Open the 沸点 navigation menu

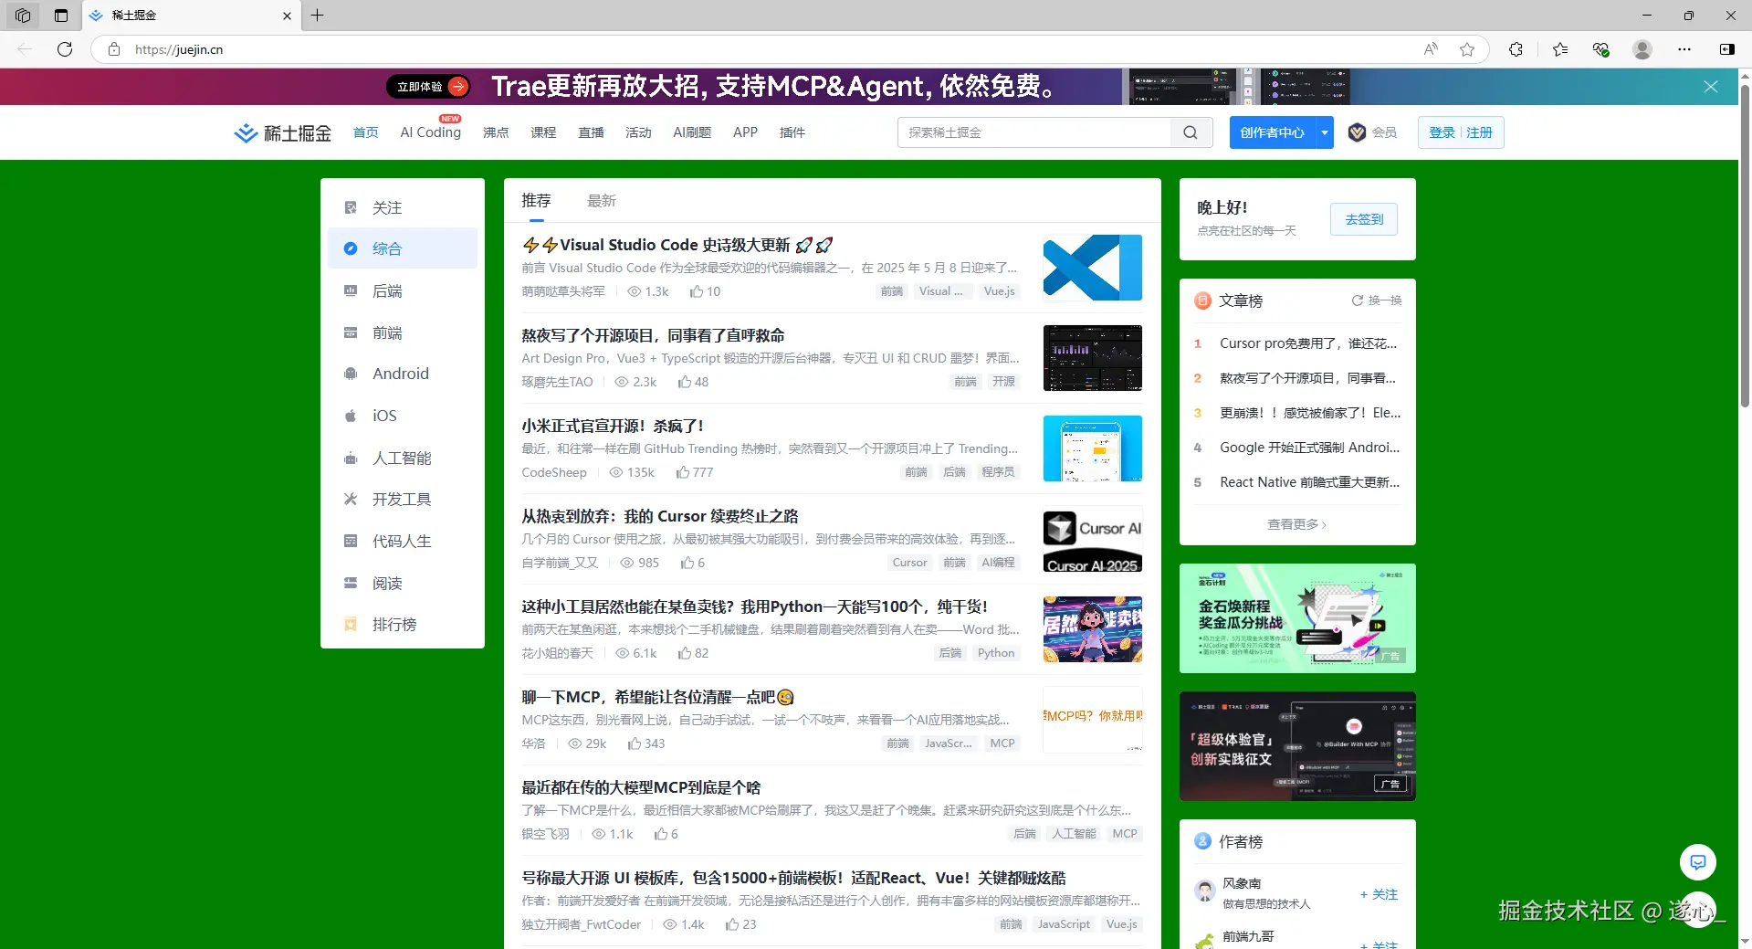496,132
